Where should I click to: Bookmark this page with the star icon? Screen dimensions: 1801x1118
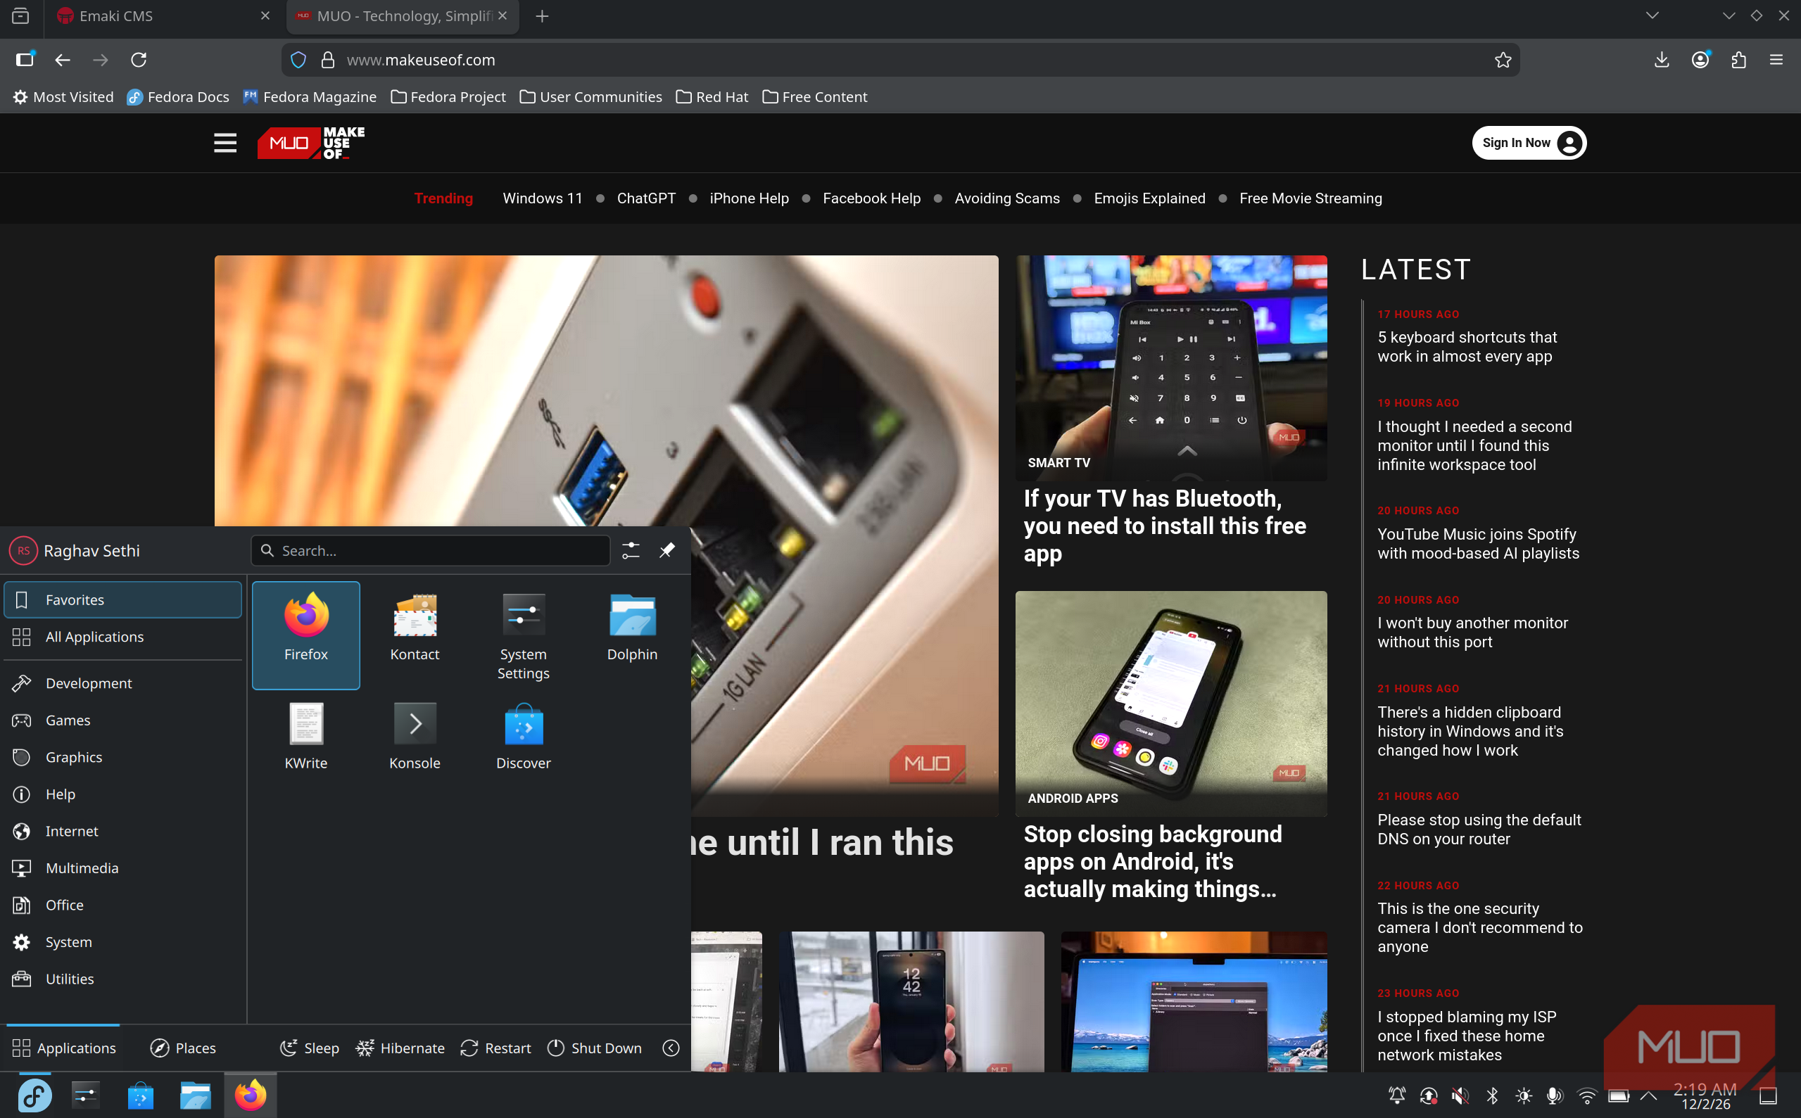pyautogui.click(x=1502, y=60)
